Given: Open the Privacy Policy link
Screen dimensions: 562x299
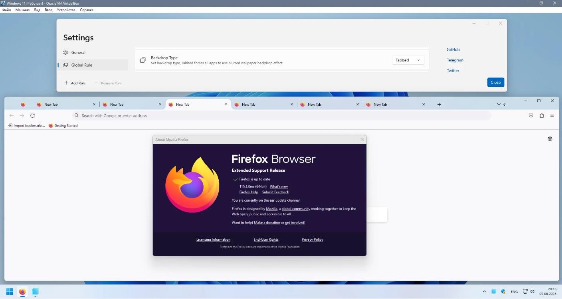Looking at the screenshot, I should [313, 240].
